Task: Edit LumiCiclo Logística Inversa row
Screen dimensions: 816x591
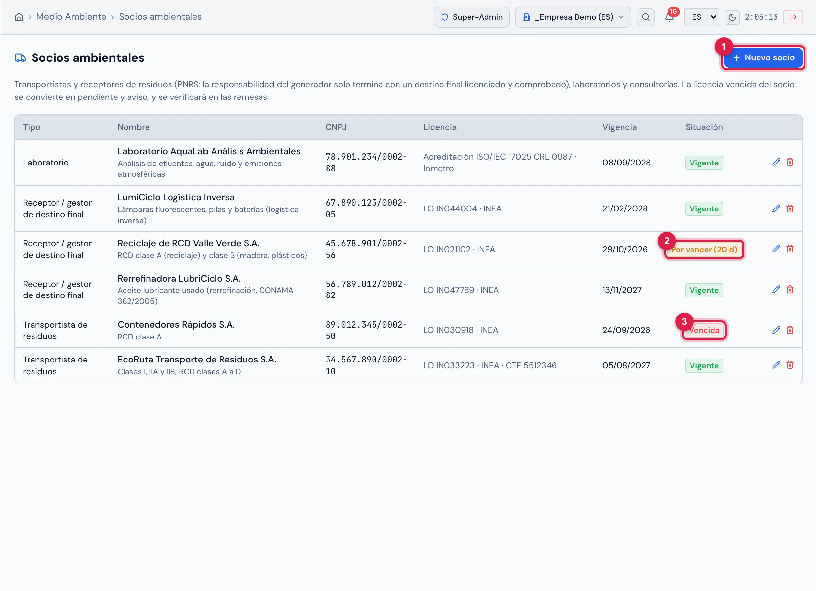Action: (776, 208)
